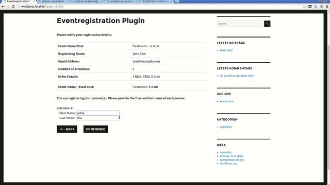Click the Eventregistration Plugin page heading
330x185 pixels.
pos(101,21)
